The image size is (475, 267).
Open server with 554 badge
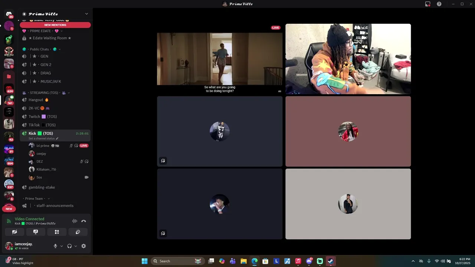pos(9,160)
